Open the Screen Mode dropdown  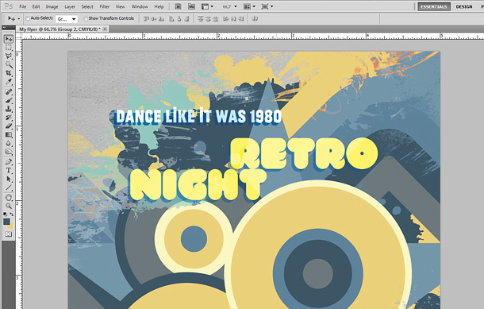click(x=267, y=6)
